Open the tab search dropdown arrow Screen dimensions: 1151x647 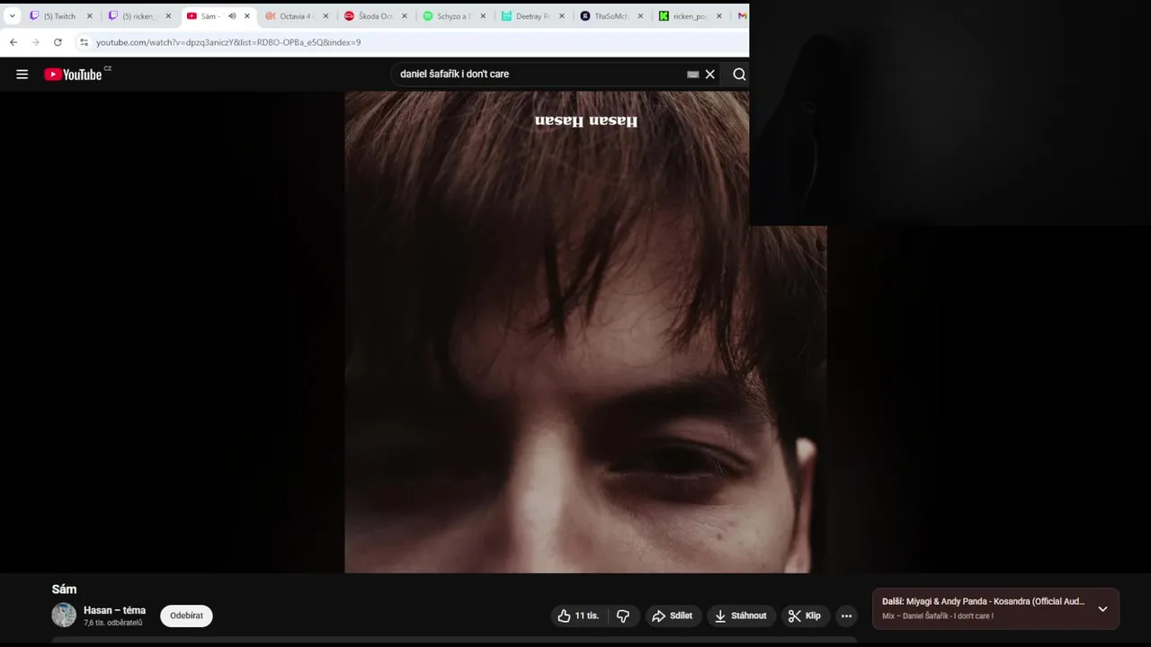pyautogui.click(x=13, y=16)
